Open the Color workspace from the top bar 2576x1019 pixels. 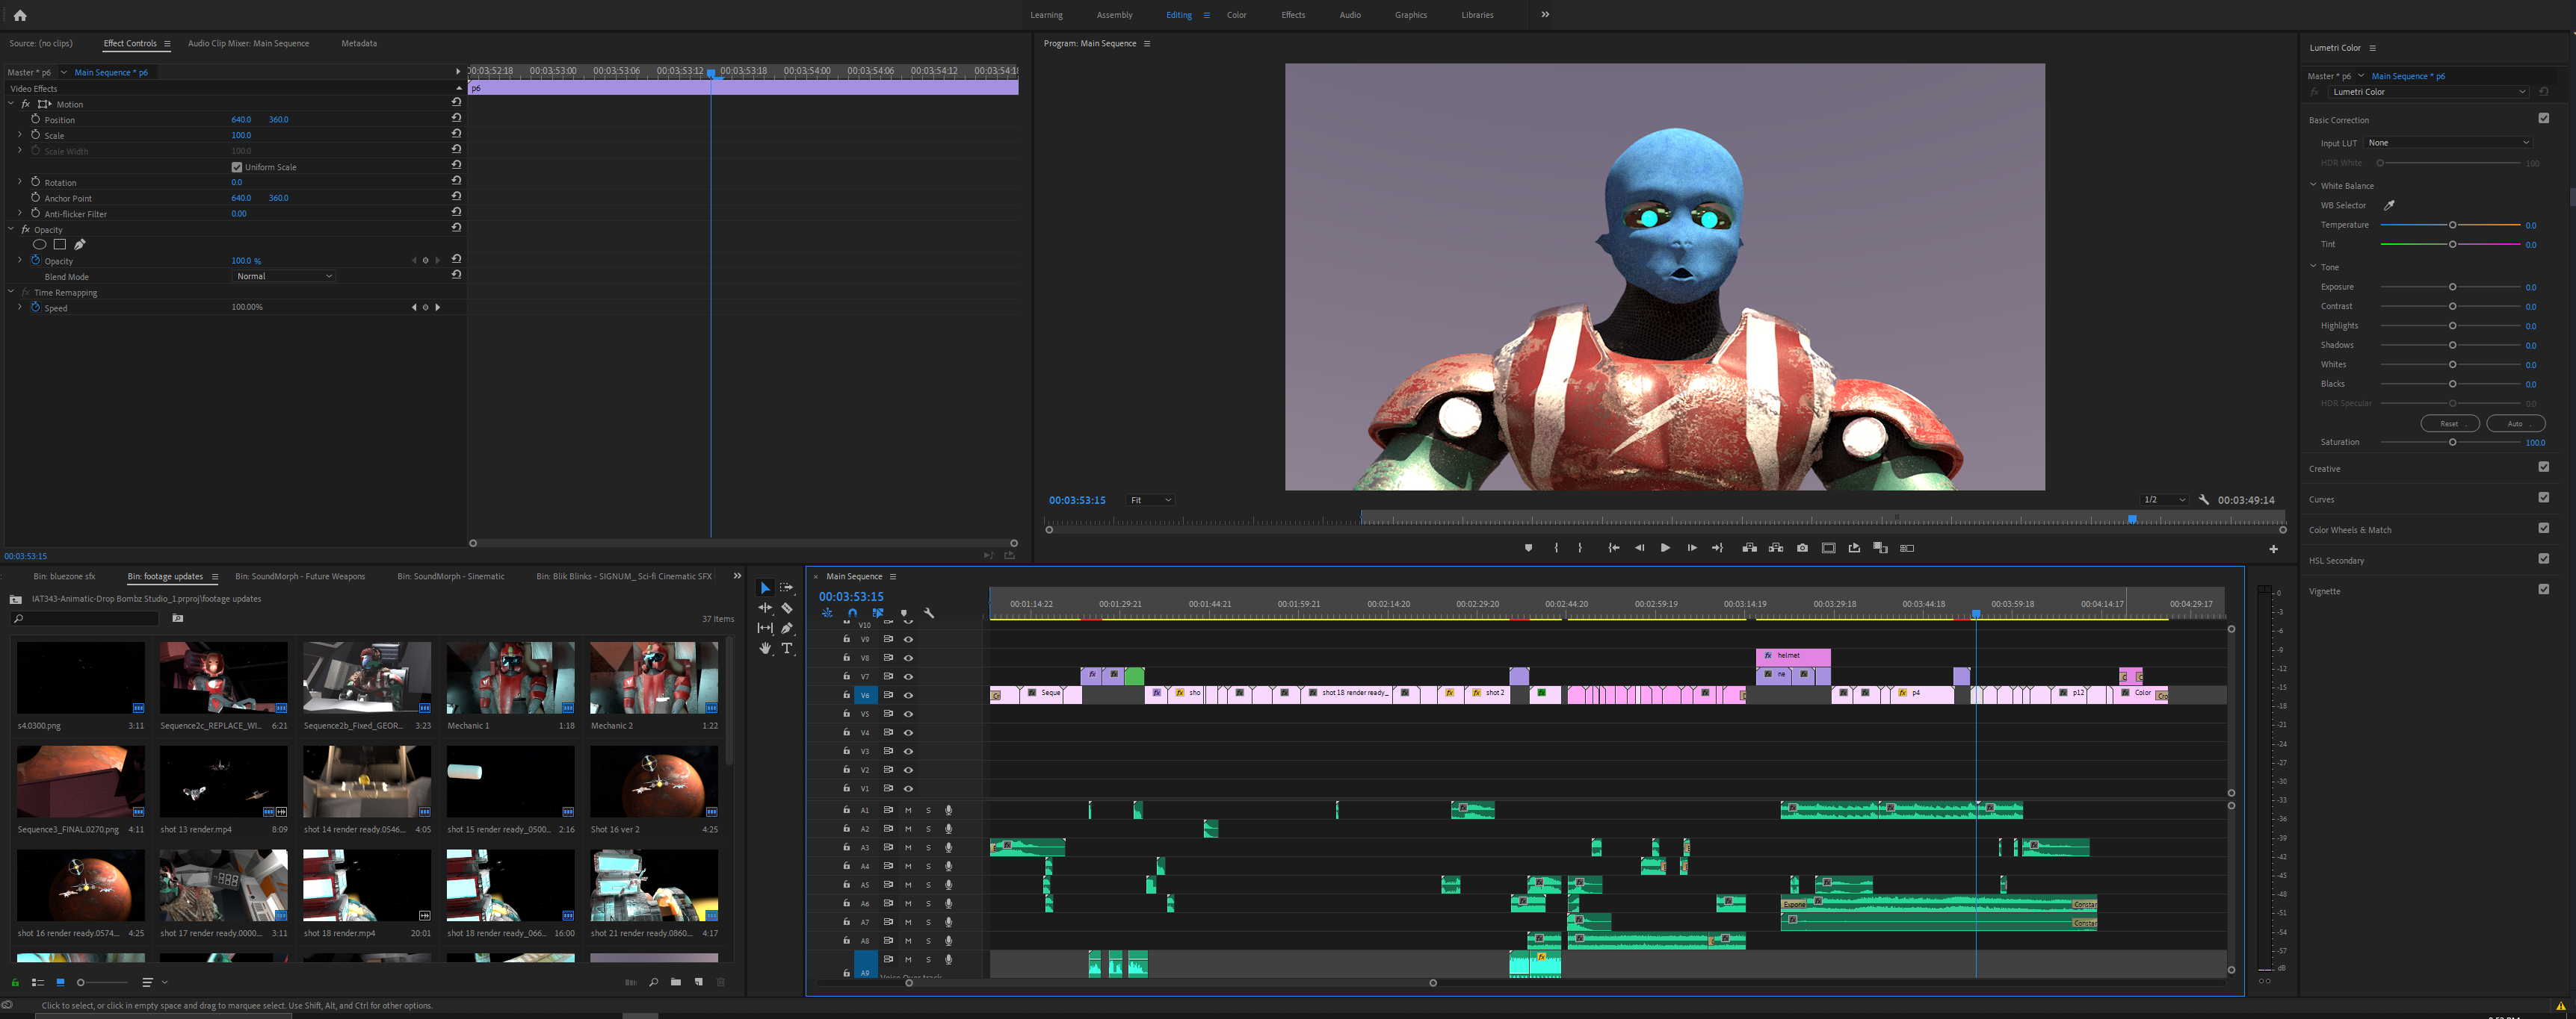click(x=1236, y=14)
